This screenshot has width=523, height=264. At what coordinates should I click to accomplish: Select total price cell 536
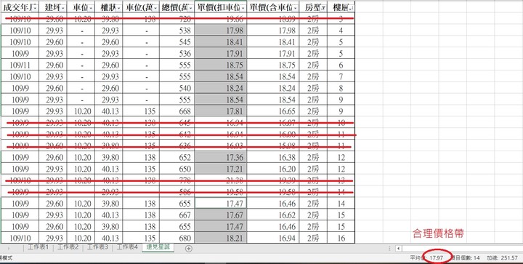click(177, 54)
